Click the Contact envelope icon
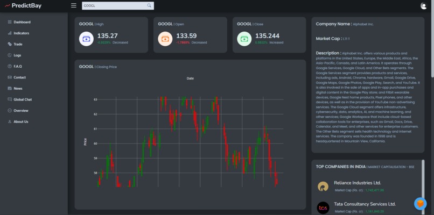Viewport: 434px width, 215px height. pyautogui.click(x=10, y=77)
